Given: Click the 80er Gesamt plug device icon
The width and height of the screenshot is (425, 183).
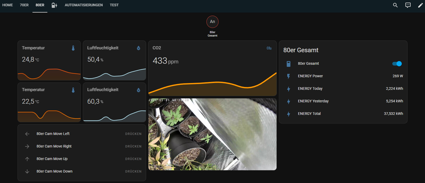Looking at the screenshot, I should (289, 64).
